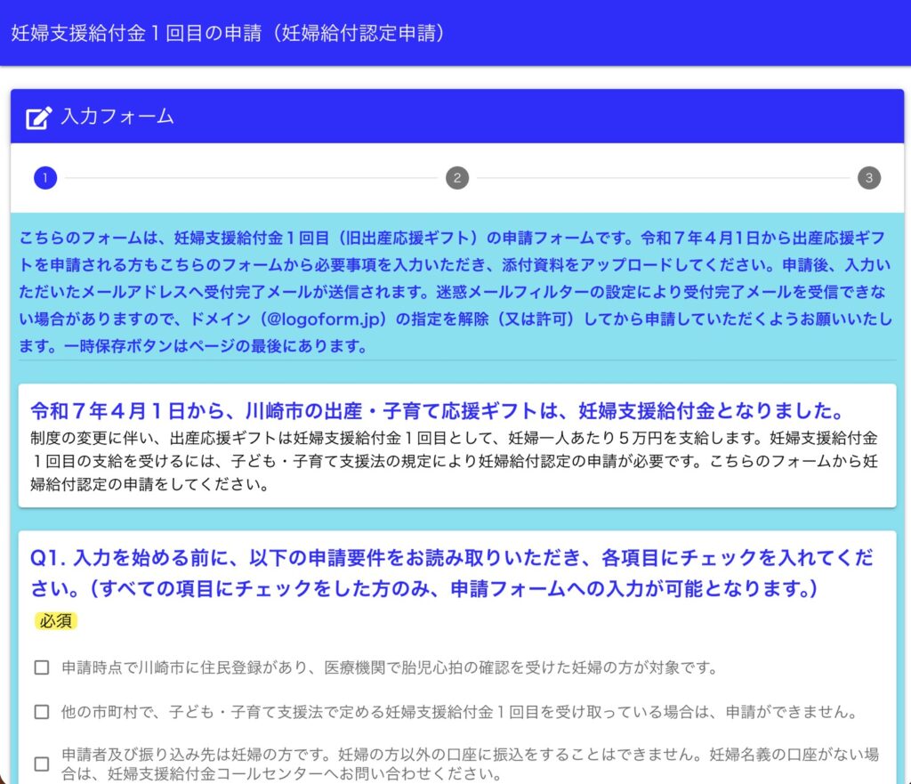Screen dimensions: 911x784
Task: Click the connector line between steps 1 and 2
Action: point(251,178)
